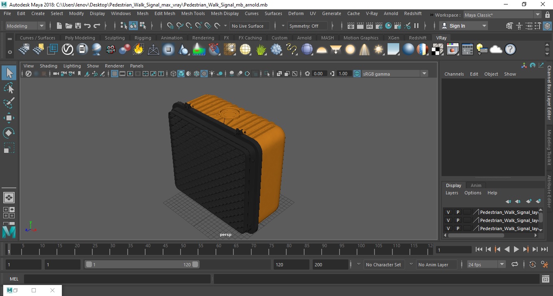Viewport: 553px width, 296px height.
Task: Click the MEL command input field
Action: [117, 279]
